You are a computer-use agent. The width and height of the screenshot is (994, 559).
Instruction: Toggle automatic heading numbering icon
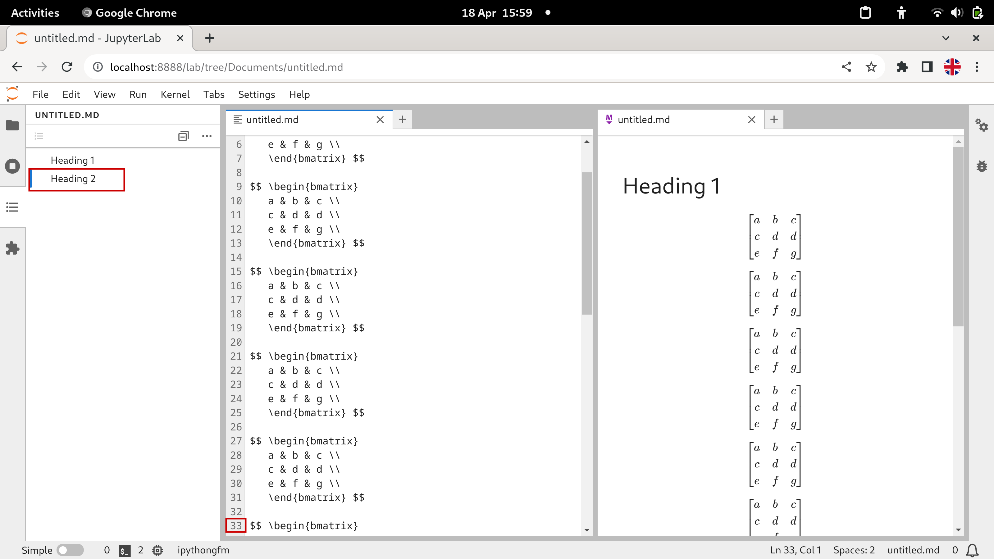(x=39, y=136)
